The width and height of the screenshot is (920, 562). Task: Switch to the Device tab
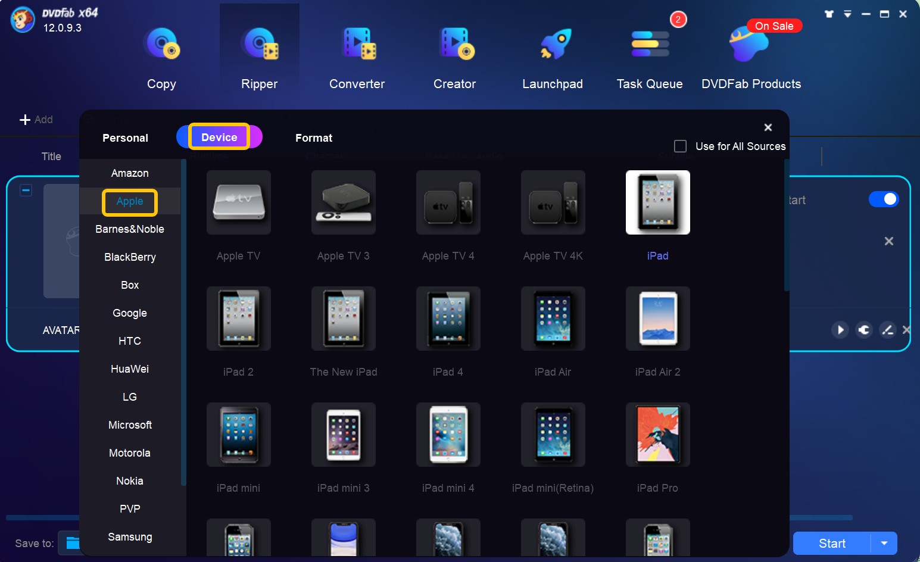tap(219, 137)
